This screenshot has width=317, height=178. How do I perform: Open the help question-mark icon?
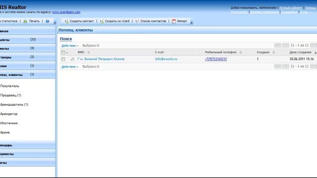pyautogui.click(x=48, y=21)
